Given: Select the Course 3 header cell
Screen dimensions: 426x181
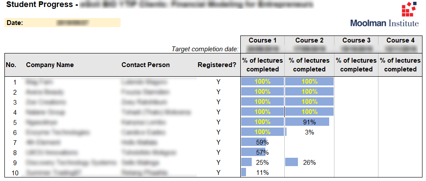Looking at the screenshot, I should point(356,40).
